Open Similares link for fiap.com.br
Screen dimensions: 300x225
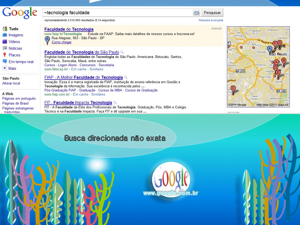tap(98, 94)
